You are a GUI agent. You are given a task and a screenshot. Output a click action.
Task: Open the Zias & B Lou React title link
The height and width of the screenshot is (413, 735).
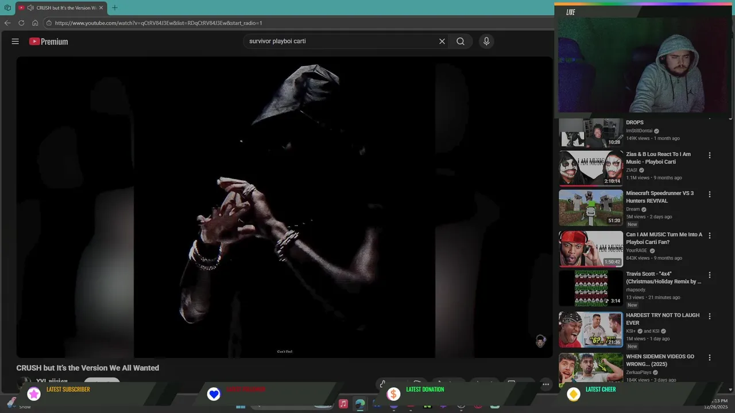click(658, 158)
